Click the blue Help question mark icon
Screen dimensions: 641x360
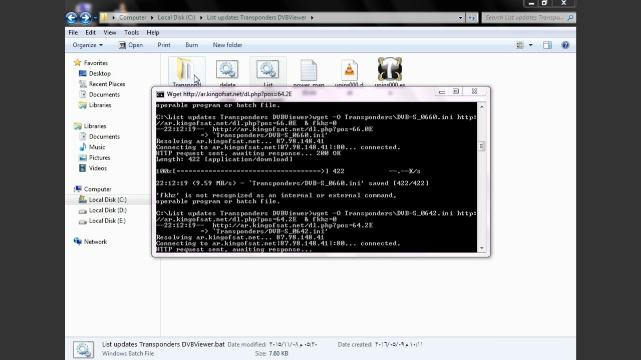(x=565, y=45)
